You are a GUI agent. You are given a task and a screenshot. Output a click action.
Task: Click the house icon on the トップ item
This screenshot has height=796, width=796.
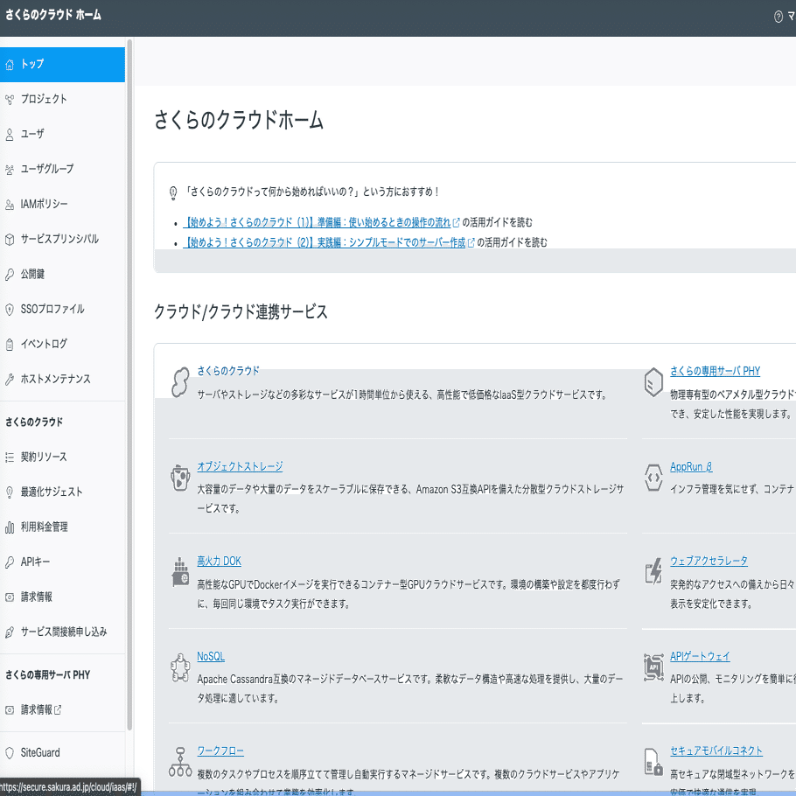pyautogui.click(x=9, y=65)
